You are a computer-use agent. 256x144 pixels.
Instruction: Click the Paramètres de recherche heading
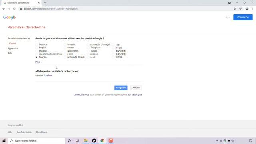(26, 27)
